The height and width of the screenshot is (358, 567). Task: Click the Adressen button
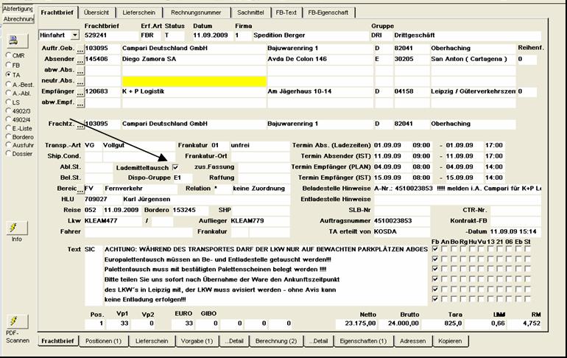[412, 341]
